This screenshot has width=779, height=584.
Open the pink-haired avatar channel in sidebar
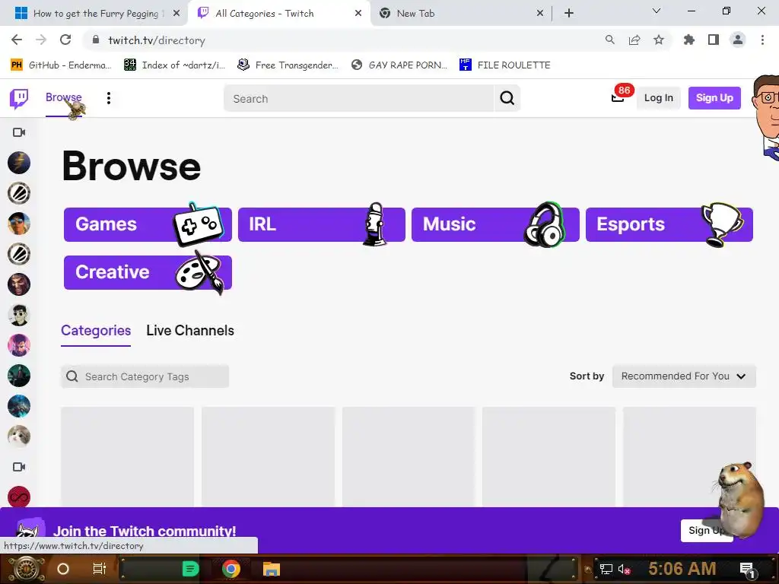coord(19,345)
